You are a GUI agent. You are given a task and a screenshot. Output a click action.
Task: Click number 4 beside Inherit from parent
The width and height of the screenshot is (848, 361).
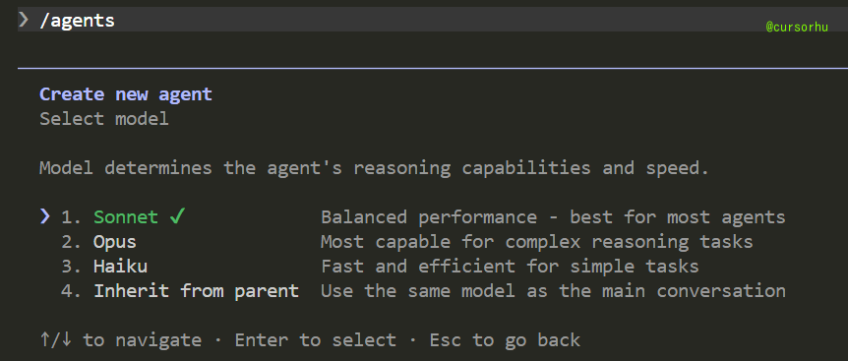tap(71, 291)
